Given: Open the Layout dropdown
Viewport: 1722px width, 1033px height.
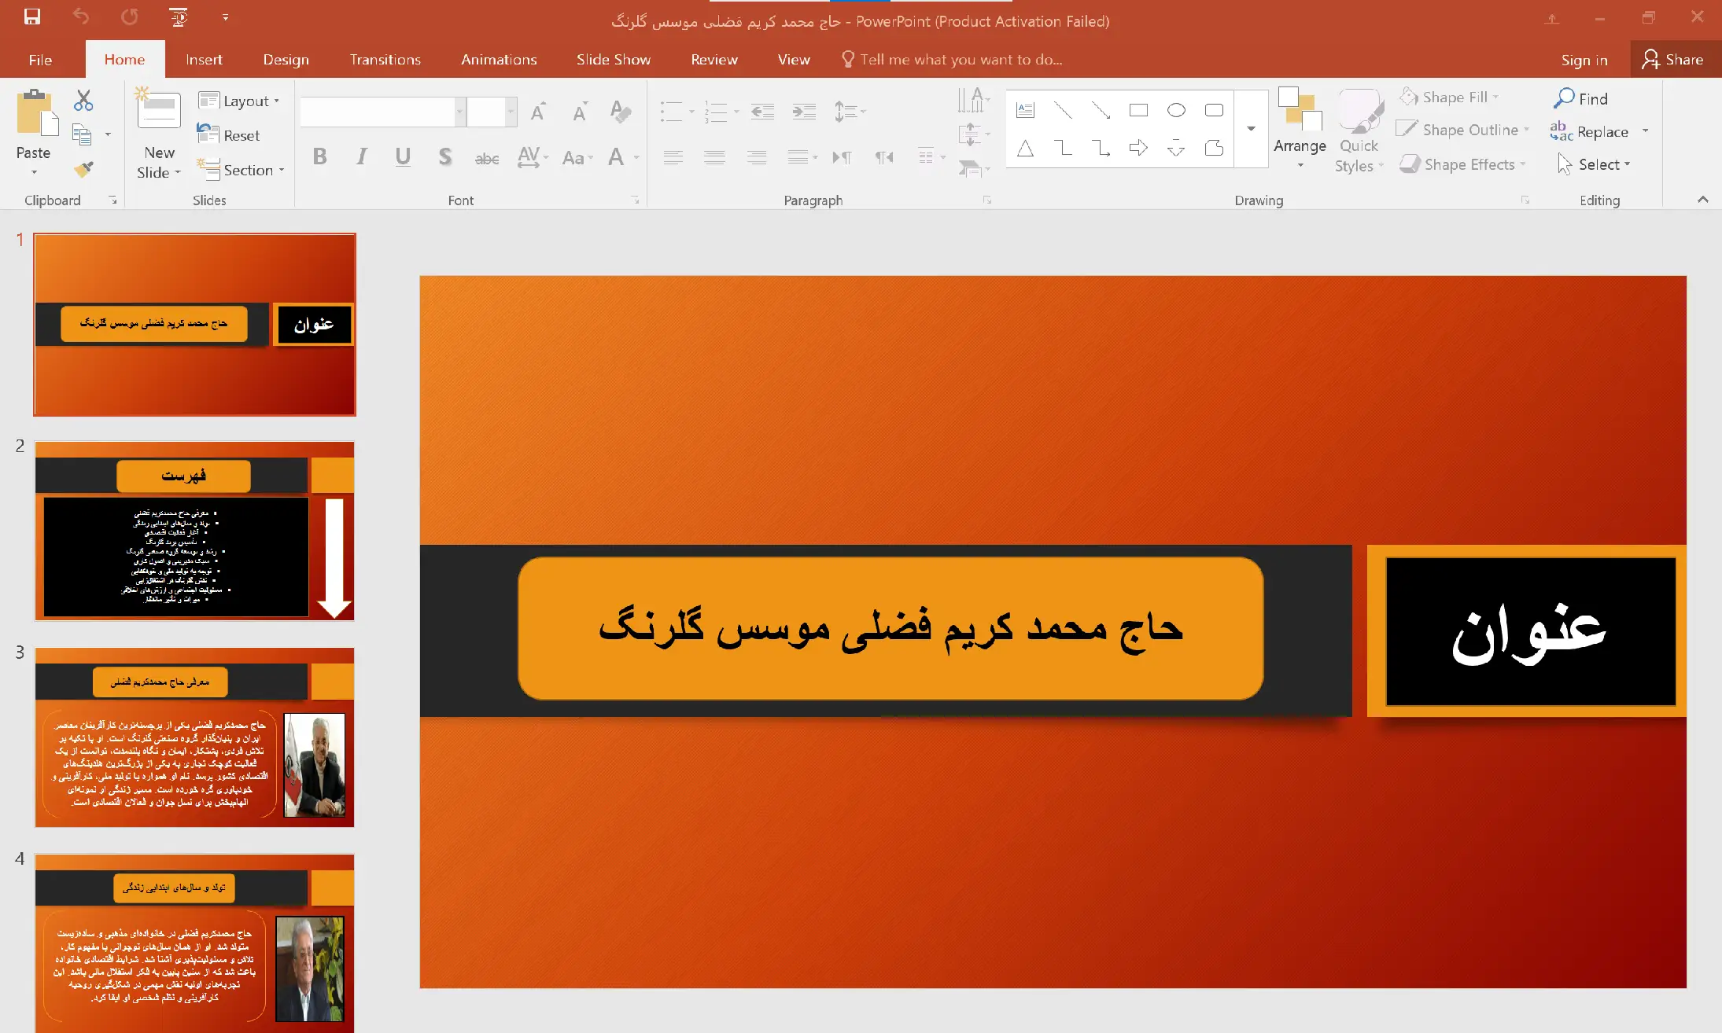Looking at the screenshot, I should point(238,101).
